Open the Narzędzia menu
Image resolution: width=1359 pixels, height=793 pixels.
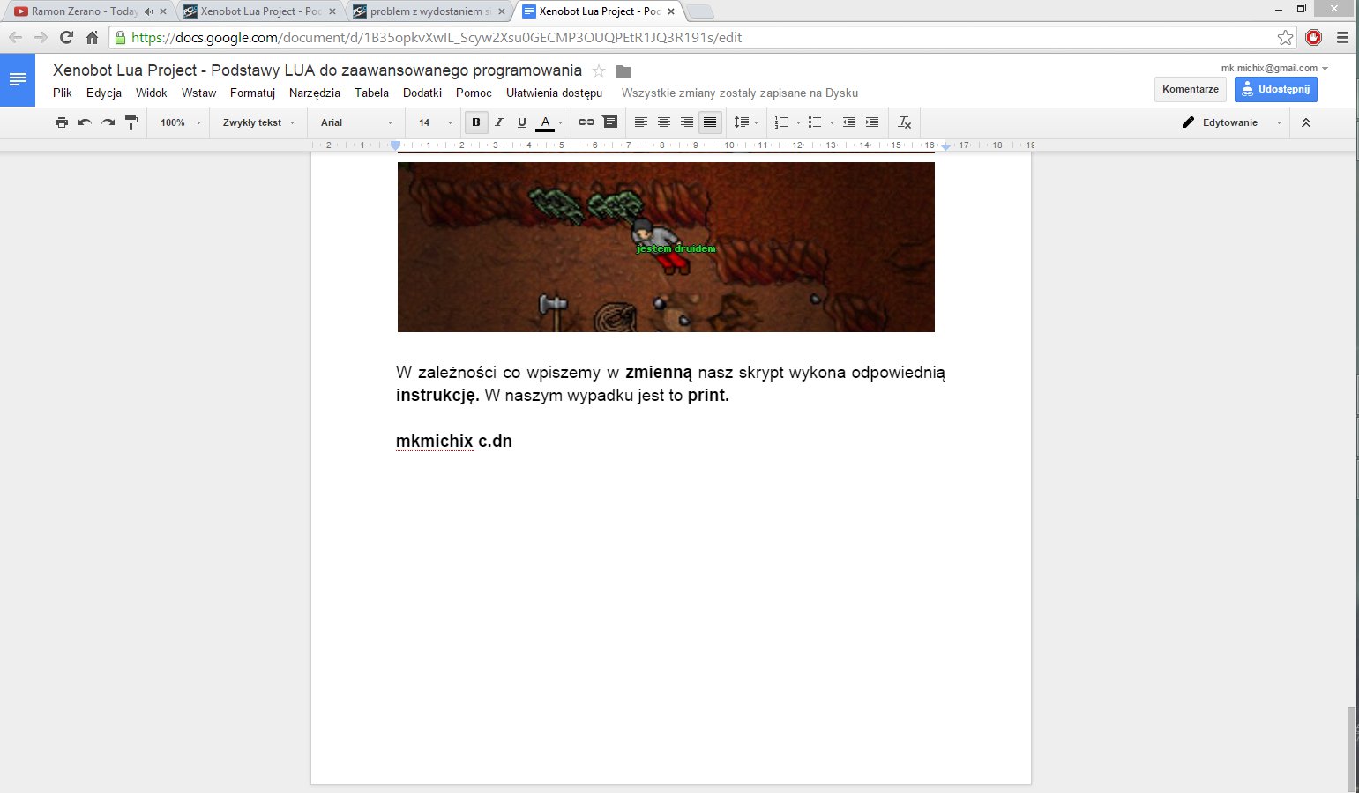[x=315, y=93]
